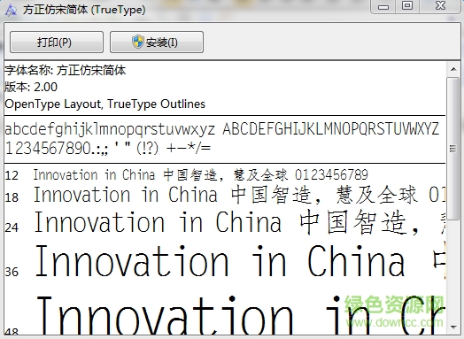Image resolution: width=464 pixels, height=339 pixels.
Task: Click the 12 point size label
Action: tap(12, 175)
